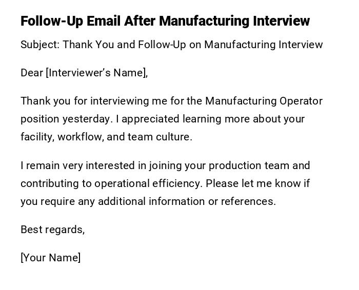Click the heading "Follow-Up Email After Manufacturing Interview"

tap(165, 21)
